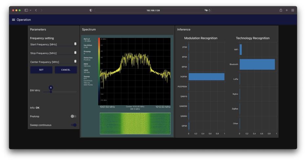
Task: Open the hamburger navigation menu
Action: point(13,20)
